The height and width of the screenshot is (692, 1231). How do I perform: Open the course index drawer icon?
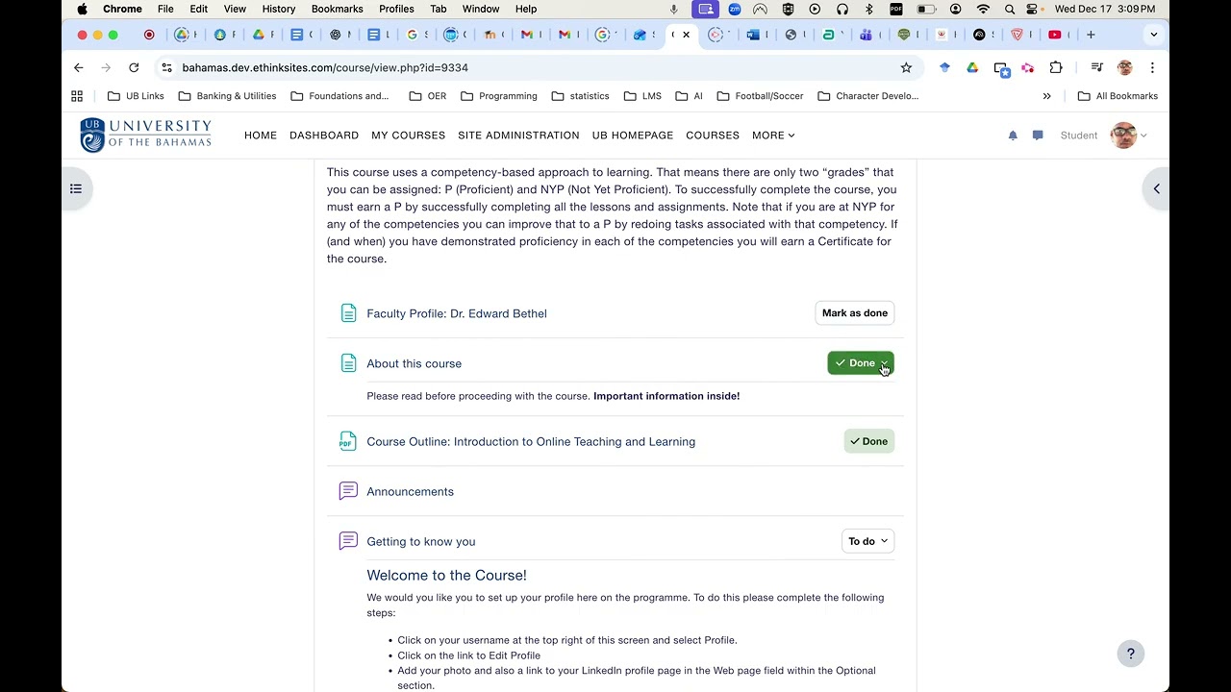pos(76,188)
